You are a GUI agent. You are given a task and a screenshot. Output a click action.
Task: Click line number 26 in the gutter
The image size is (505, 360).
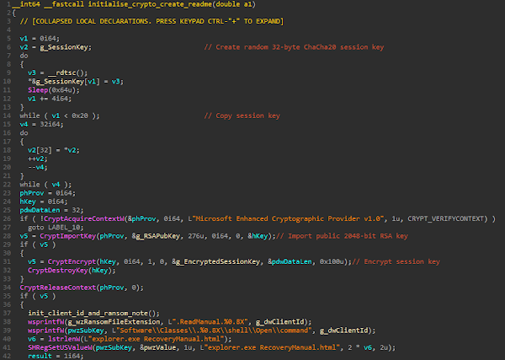7,218
